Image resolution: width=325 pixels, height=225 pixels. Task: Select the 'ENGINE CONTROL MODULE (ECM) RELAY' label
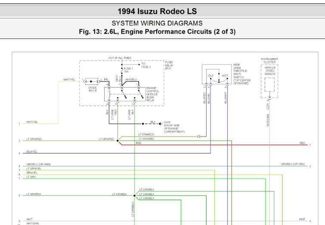coord(152,94)
